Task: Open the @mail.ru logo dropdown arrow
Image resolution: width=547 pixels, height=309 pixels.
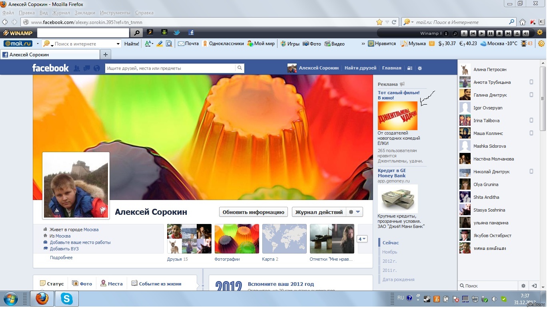Action: click(38, 44)
